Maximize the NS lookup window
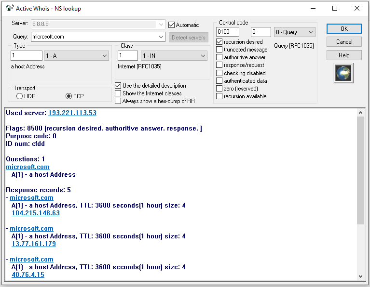Screen dimensions: 370x287 (x=335, y=9)
